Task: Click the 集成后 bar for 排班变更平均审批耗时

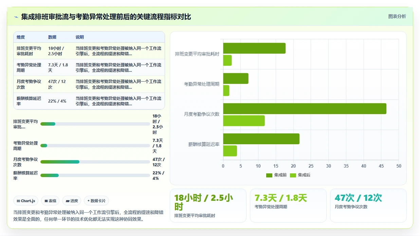Action: (227, 60)
